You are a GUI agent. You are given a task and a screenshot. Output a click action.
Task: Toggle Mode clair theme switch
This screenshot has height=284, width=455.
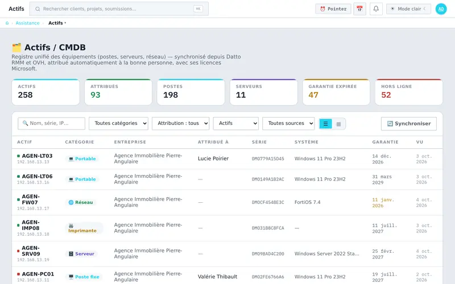pos(408,9)
